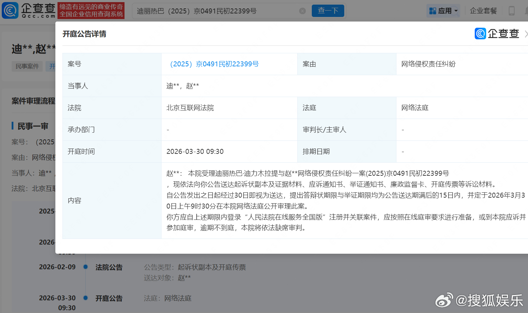Image resolution: width=528 pixels, height=313 pixels.
Task: Click inside the top search input field
Action: tap(215, 11)
